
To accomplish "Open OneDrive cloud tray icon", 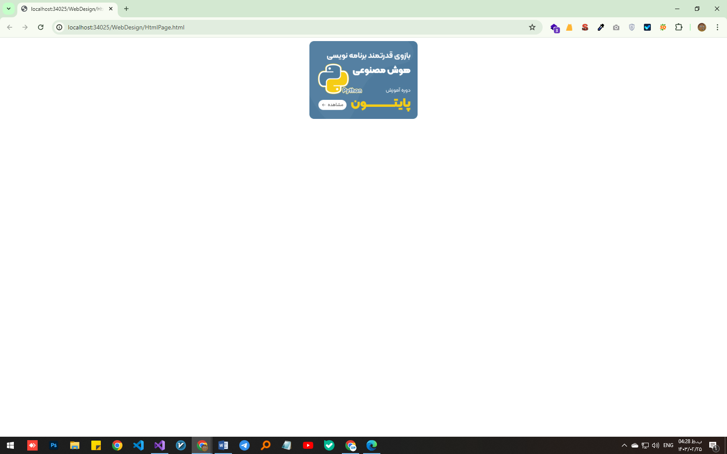I will click(635, 445).
